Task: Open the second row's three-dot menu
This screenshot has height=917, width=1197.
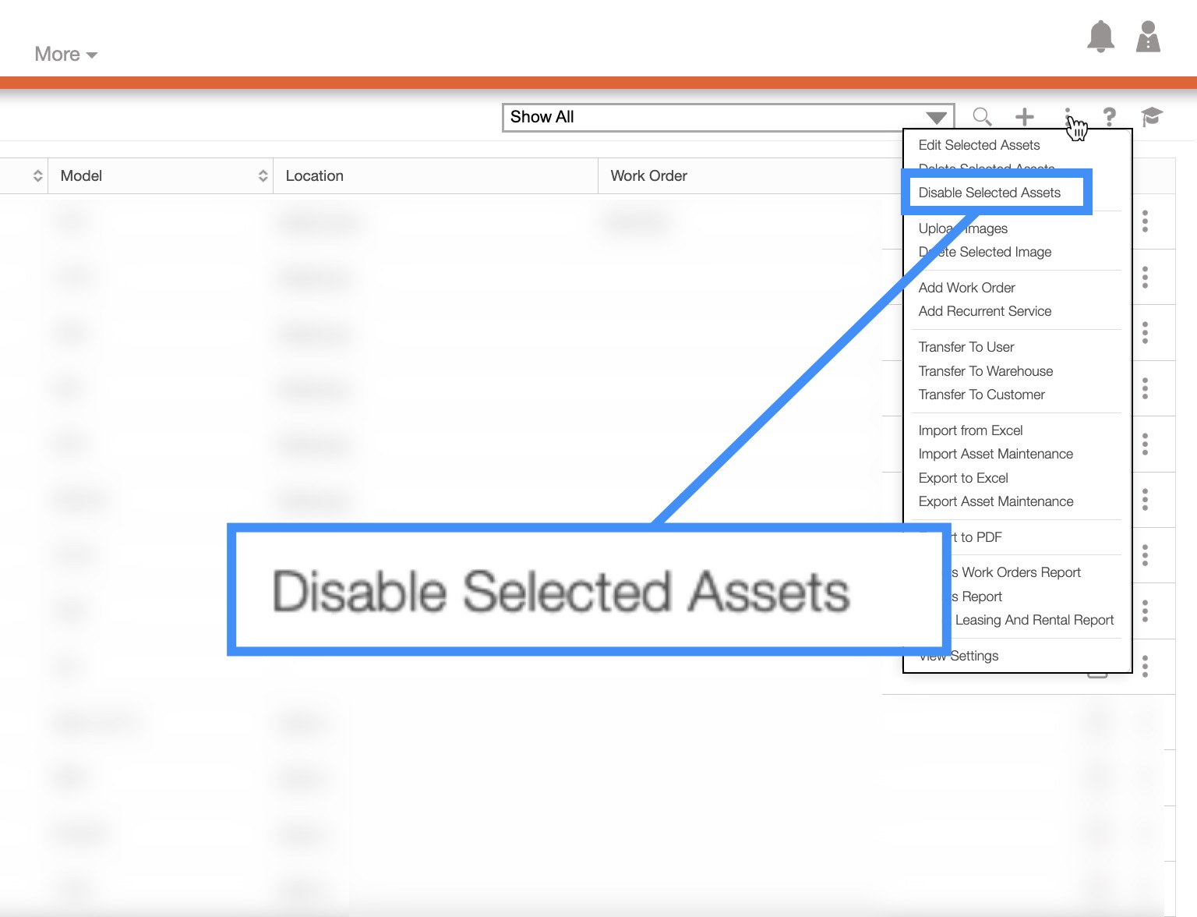Action: click(1145, 277)
